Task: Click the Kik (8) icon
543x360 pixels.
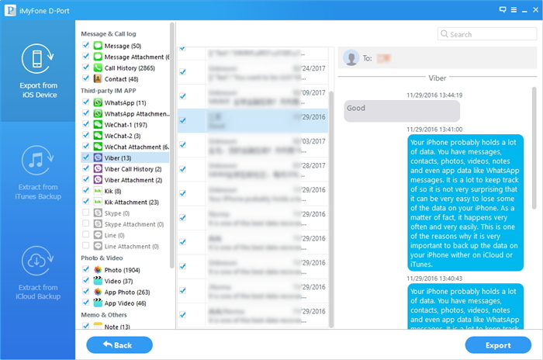Action: point(98,192)
